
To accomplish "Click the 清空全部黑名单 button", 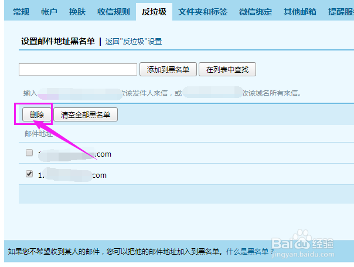I will click(86, 114).
